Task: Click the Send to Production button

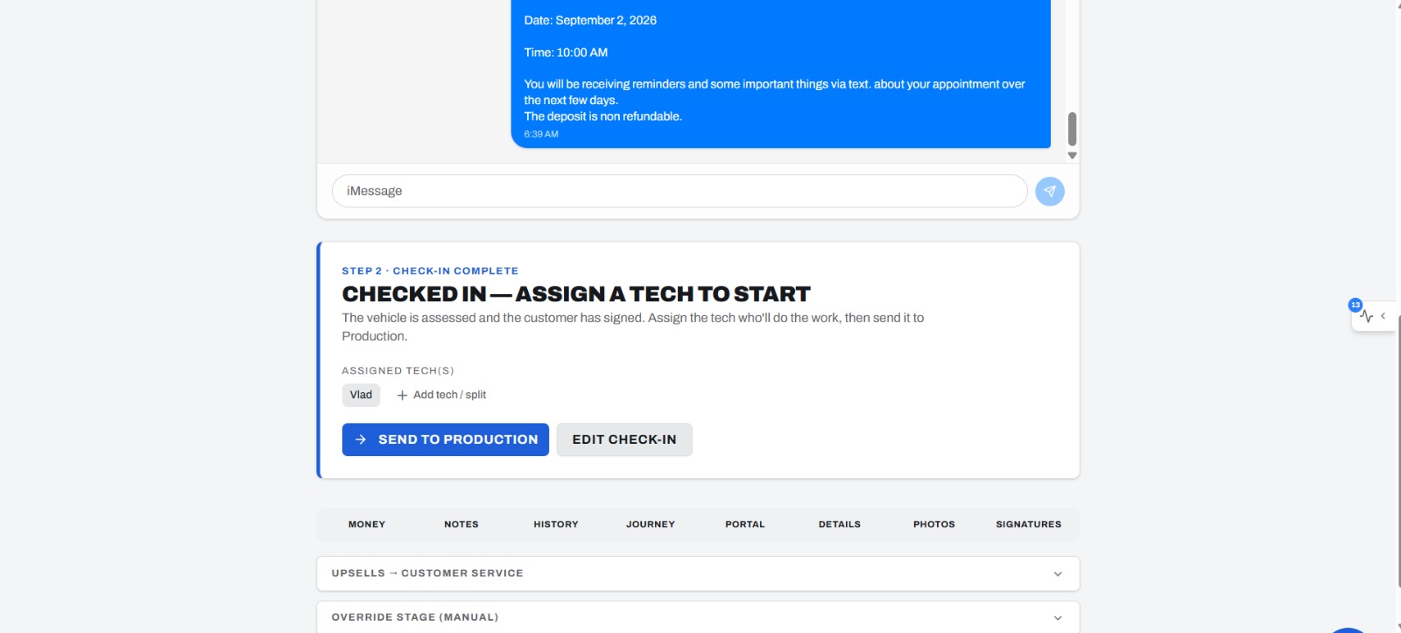Action: (x=446, y=440)
